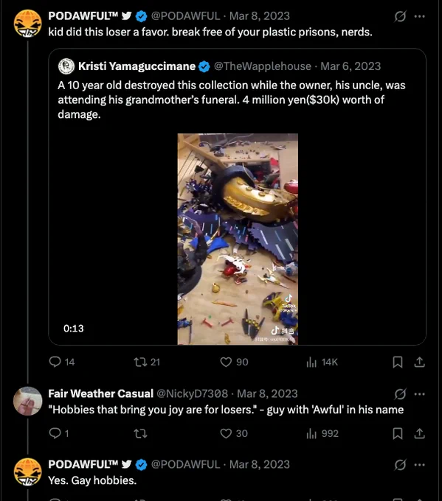
Task: Open Grok explain icon on top tweet
Action: coord(400,16)
